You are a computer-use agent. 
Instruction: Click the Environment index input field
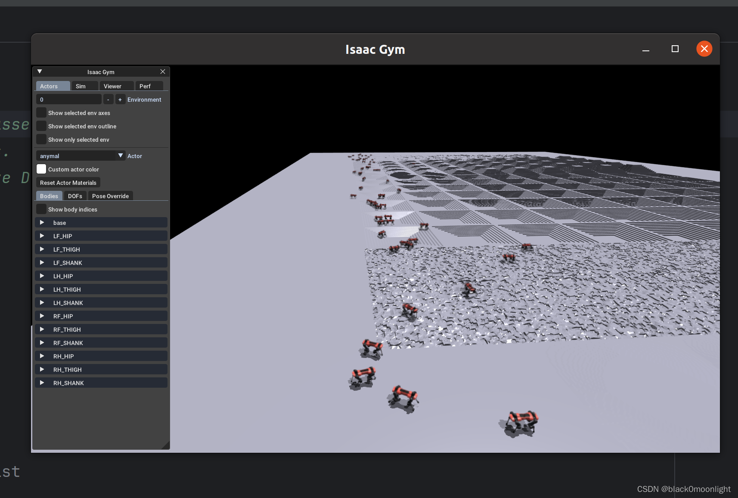point(69,100)
